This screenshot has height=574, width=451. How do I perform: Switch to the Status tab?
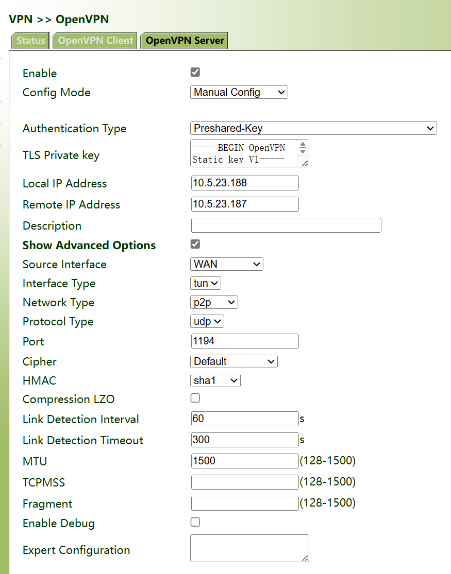[x=30, y=41]
